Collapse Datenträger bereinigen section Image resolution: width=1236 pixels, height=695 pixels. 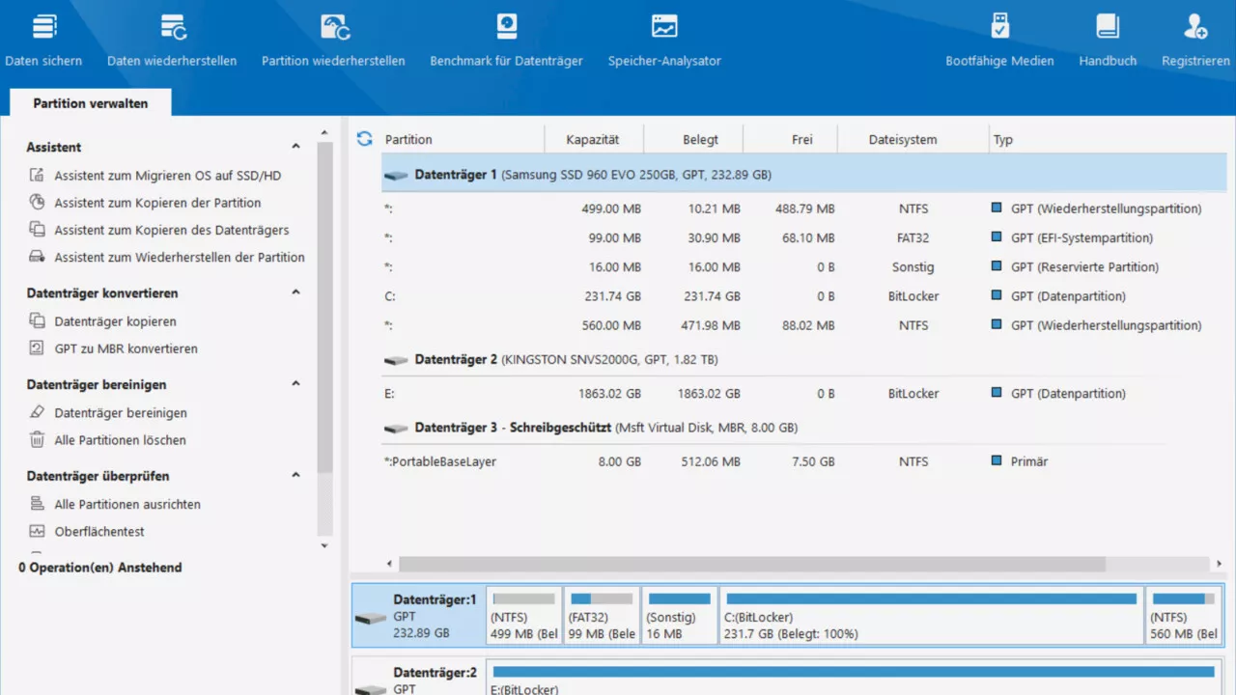tap(296, 384)
